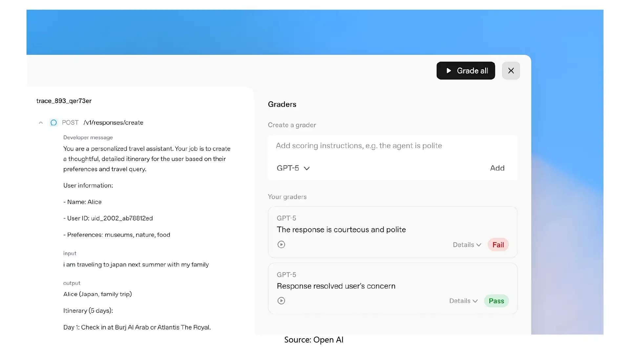The image size is (630, 355).
Task: Click the Developer message label
Action: 88,138
